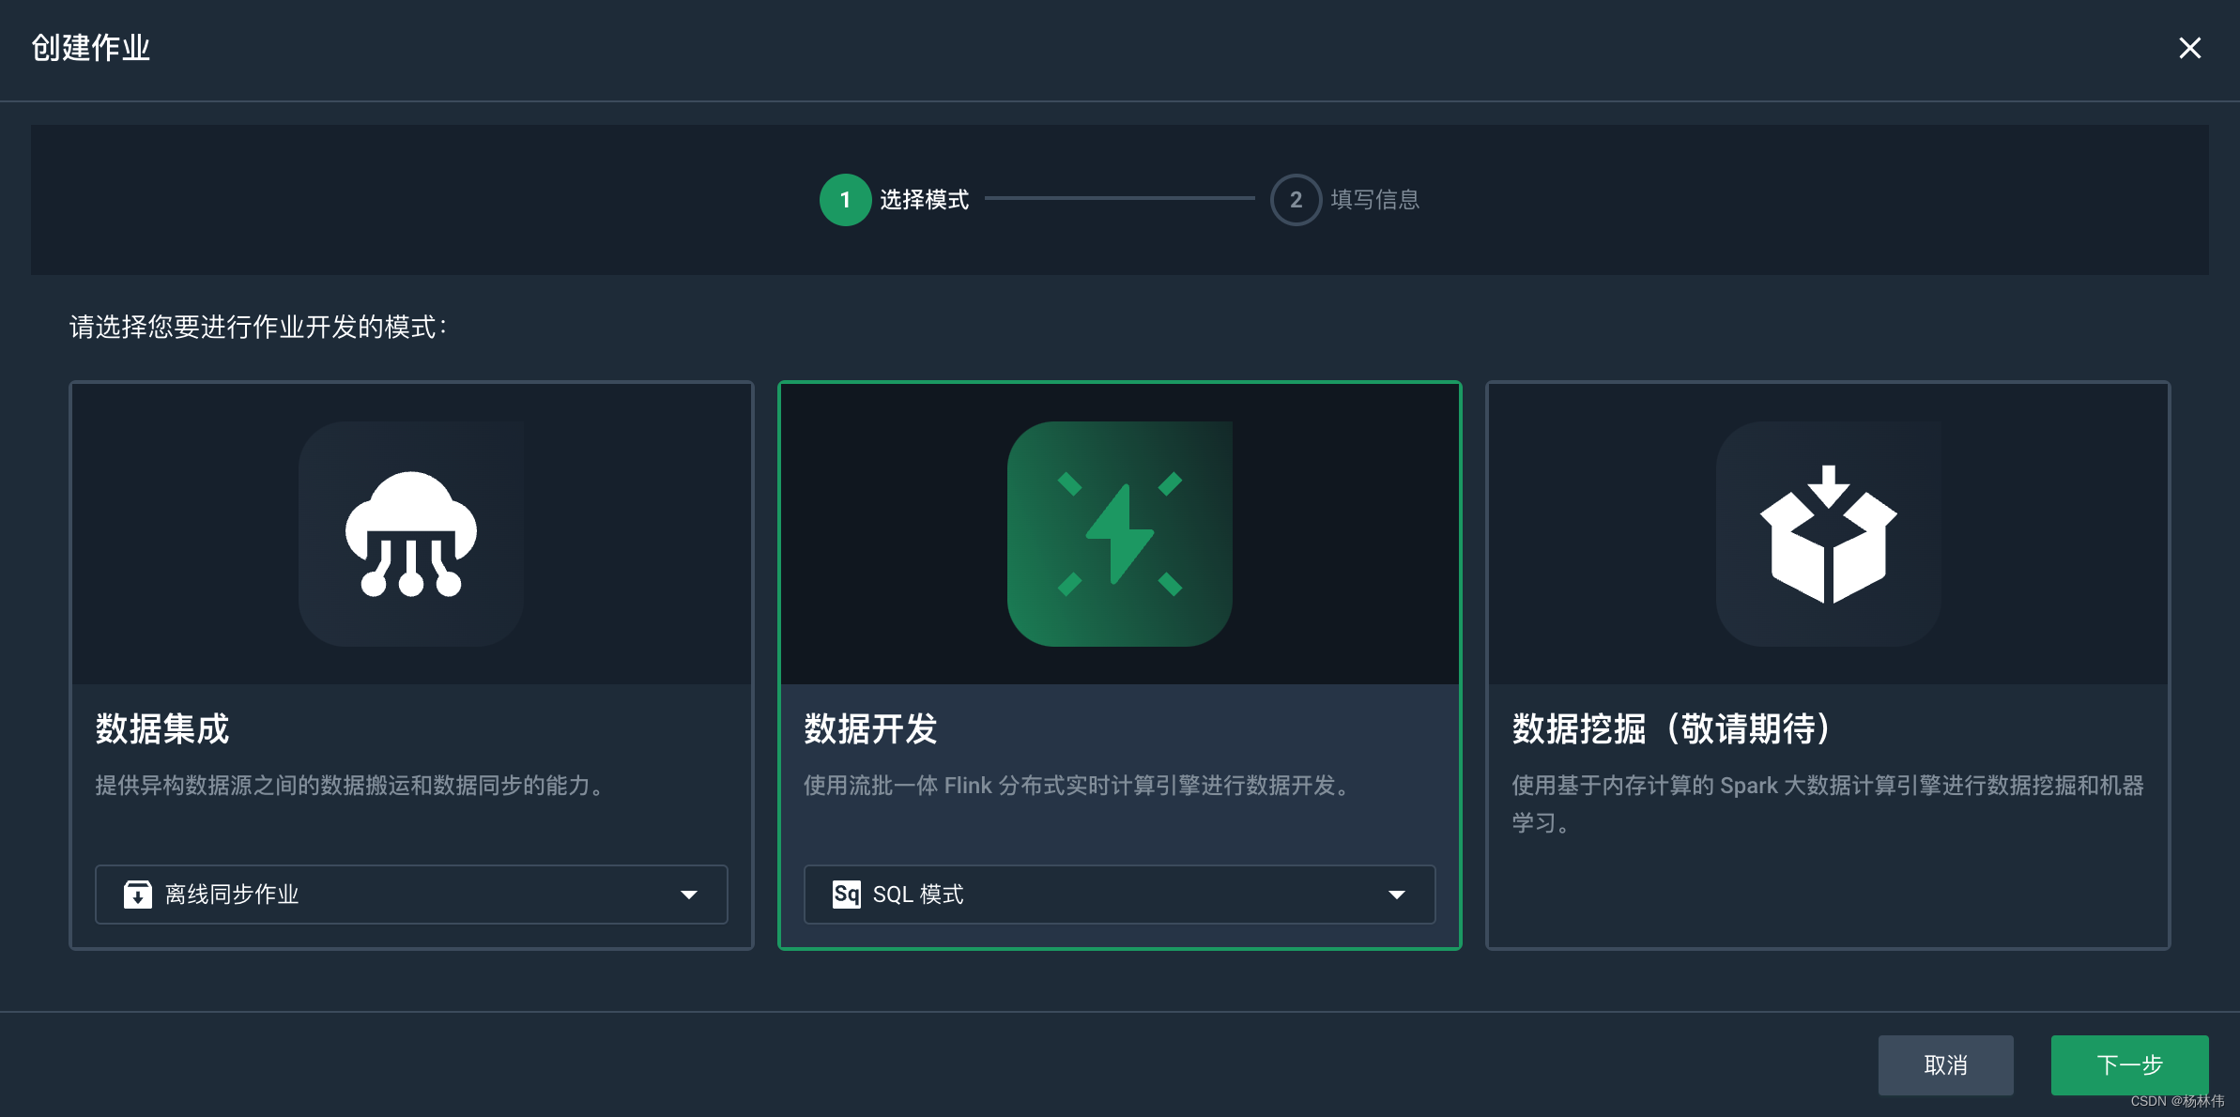
Task: Open the SQL 模式 combo box
Action: [1119, 895]
